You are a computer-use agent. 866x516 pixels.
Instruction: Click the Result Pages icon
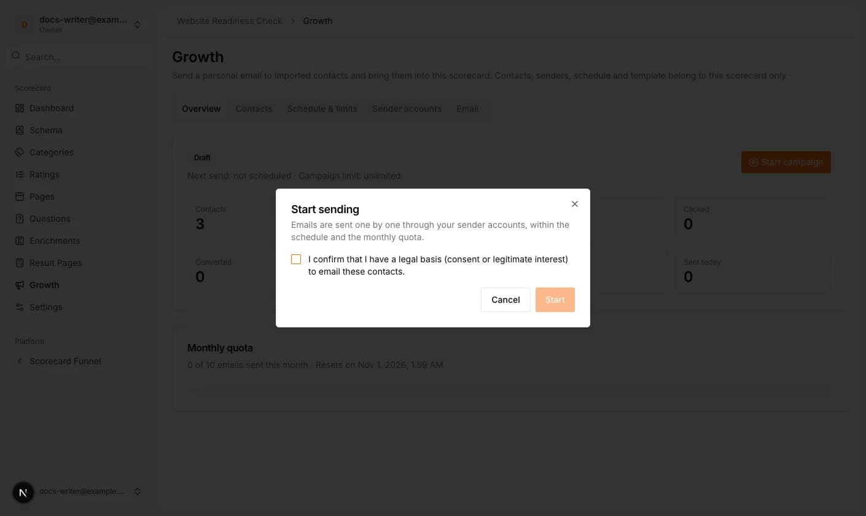tap(19, 263)
